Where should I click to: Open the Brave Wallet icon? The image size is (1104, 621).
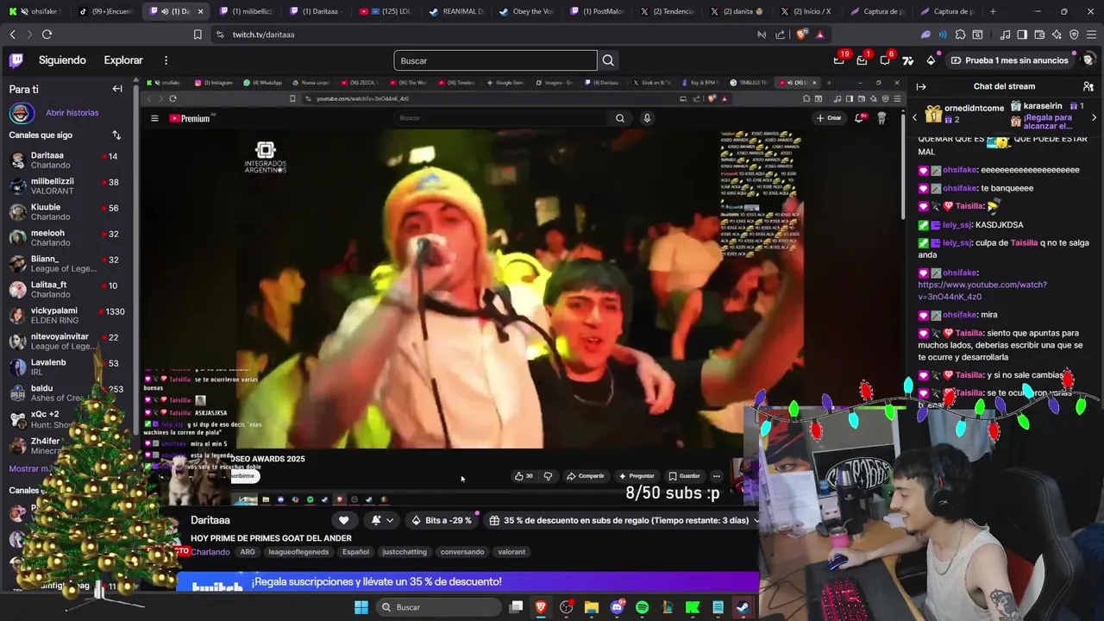point(1039,34)
